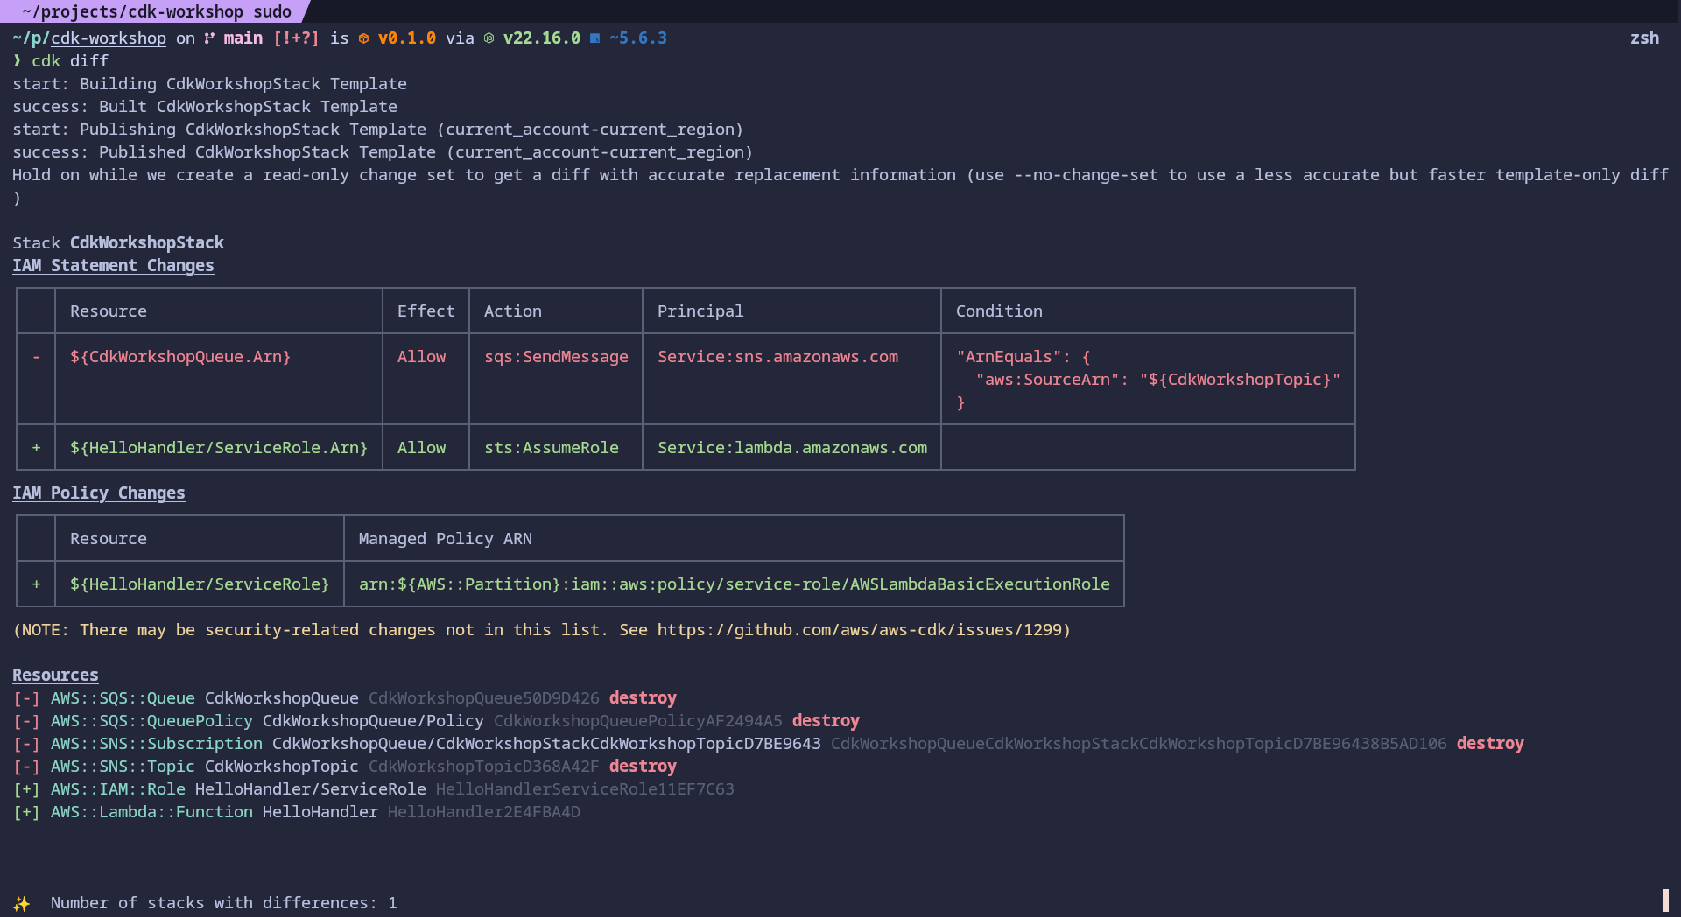Click the plus marker in IAM policy table
The image size is (1681, 917).
[x=36, y=584]
